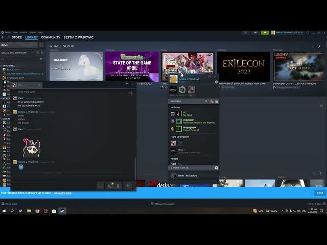Open From The Depths group chat
The image size is (327, 245).
[x=193, y=176]
